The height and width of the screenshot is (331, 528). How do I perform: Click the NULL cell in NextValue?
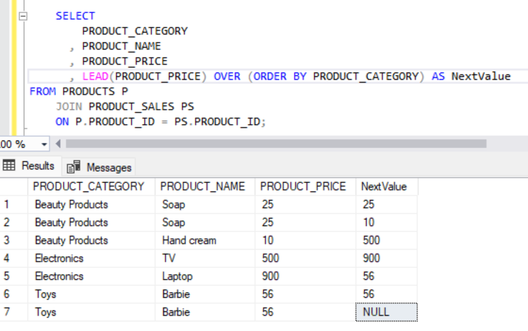tap(386, 312)
